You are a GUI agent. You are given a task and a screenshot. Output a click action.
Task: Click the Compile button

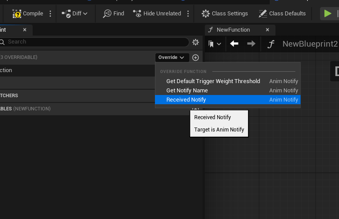(28, 14)
